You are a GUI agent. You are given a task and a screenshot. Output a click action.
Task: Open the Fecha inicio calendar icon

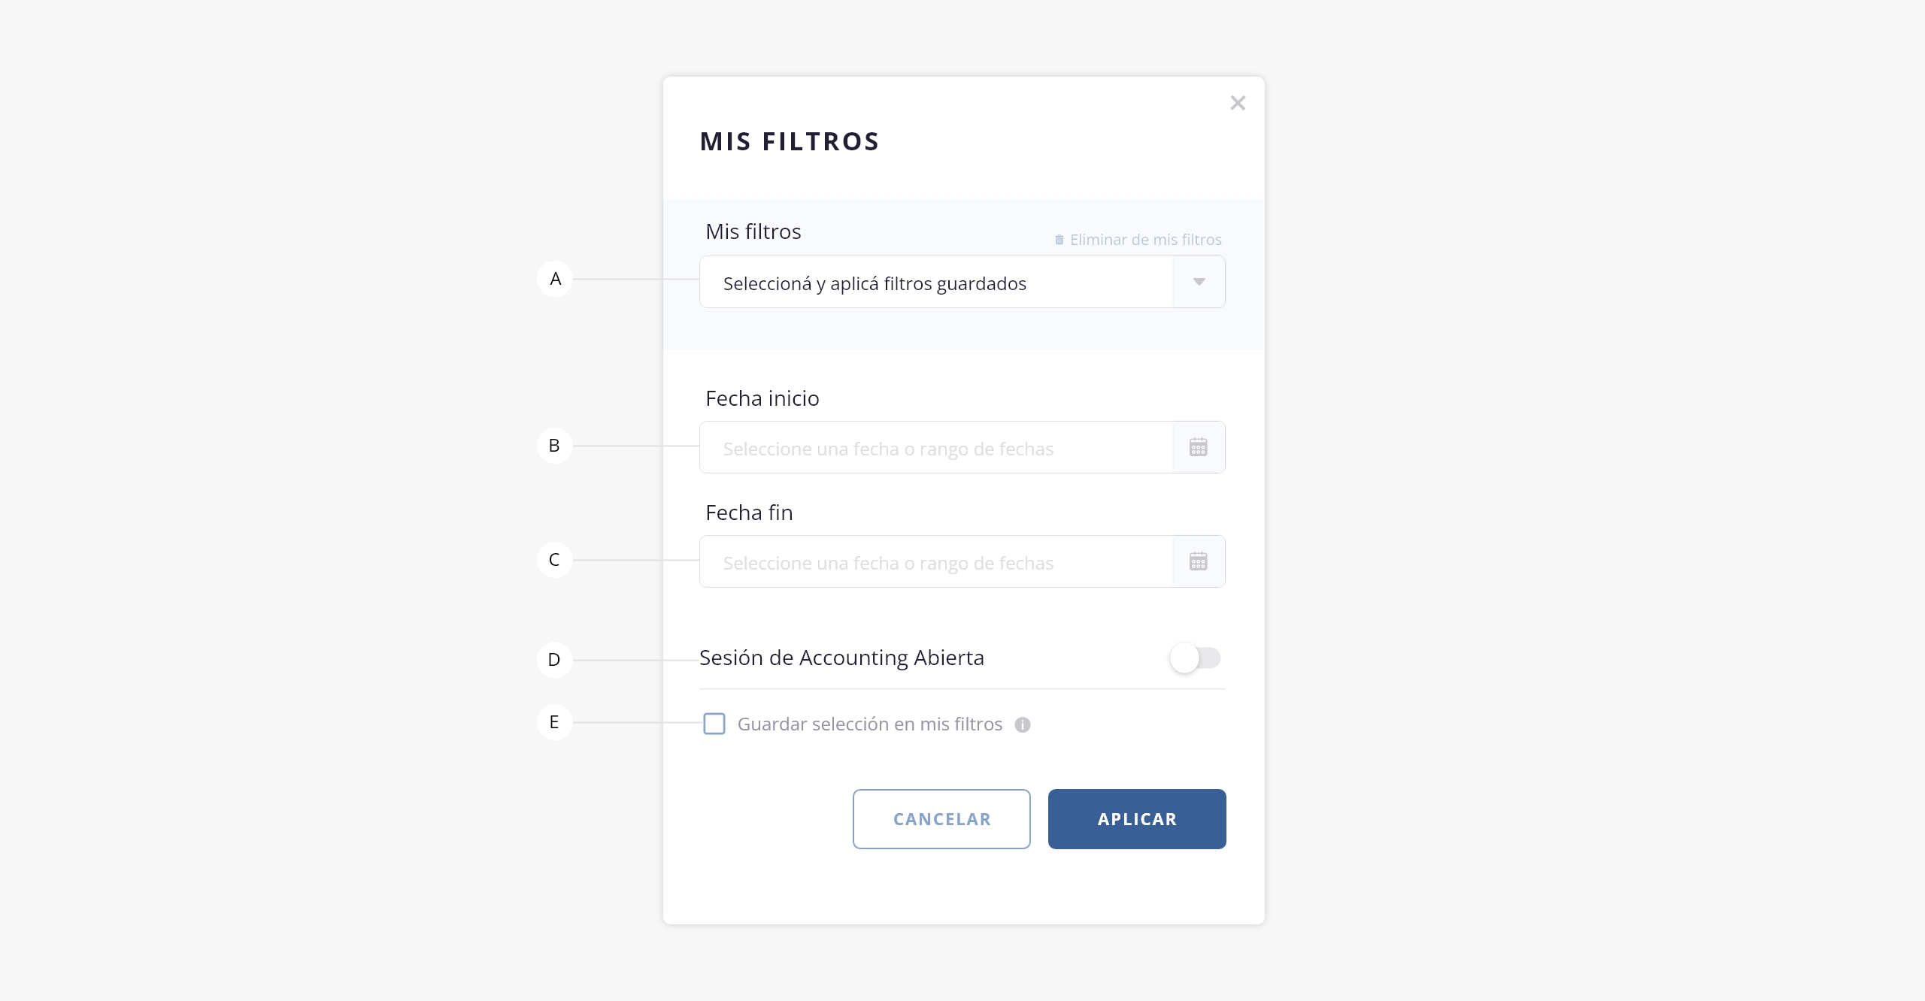tap(1198, 448)
